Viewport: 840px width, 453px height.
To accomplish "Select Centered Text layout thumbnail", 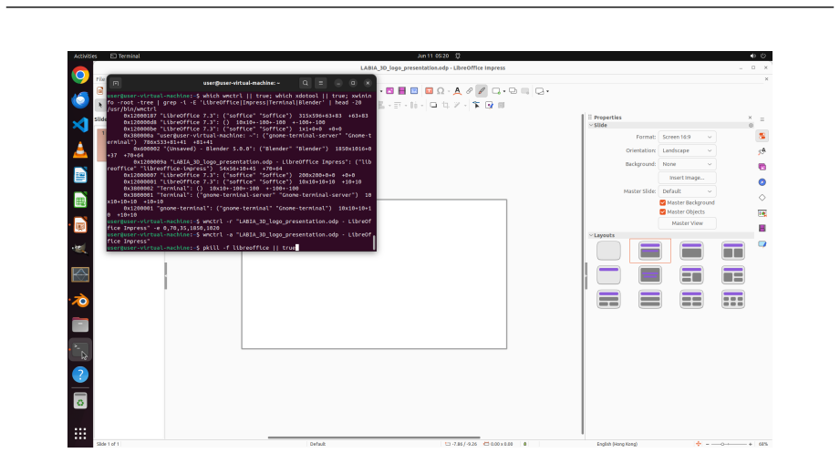I will (x=649, y=275).
